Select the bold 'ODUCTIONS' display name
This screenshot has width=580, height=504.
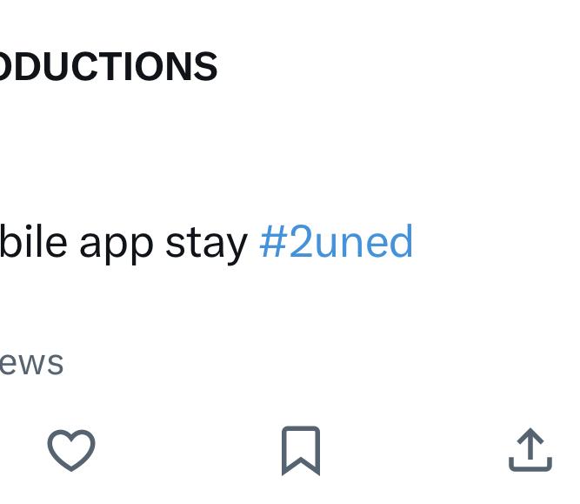point(108,67)
